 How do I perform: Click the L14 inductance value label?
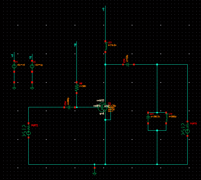[x=173, y=117]
